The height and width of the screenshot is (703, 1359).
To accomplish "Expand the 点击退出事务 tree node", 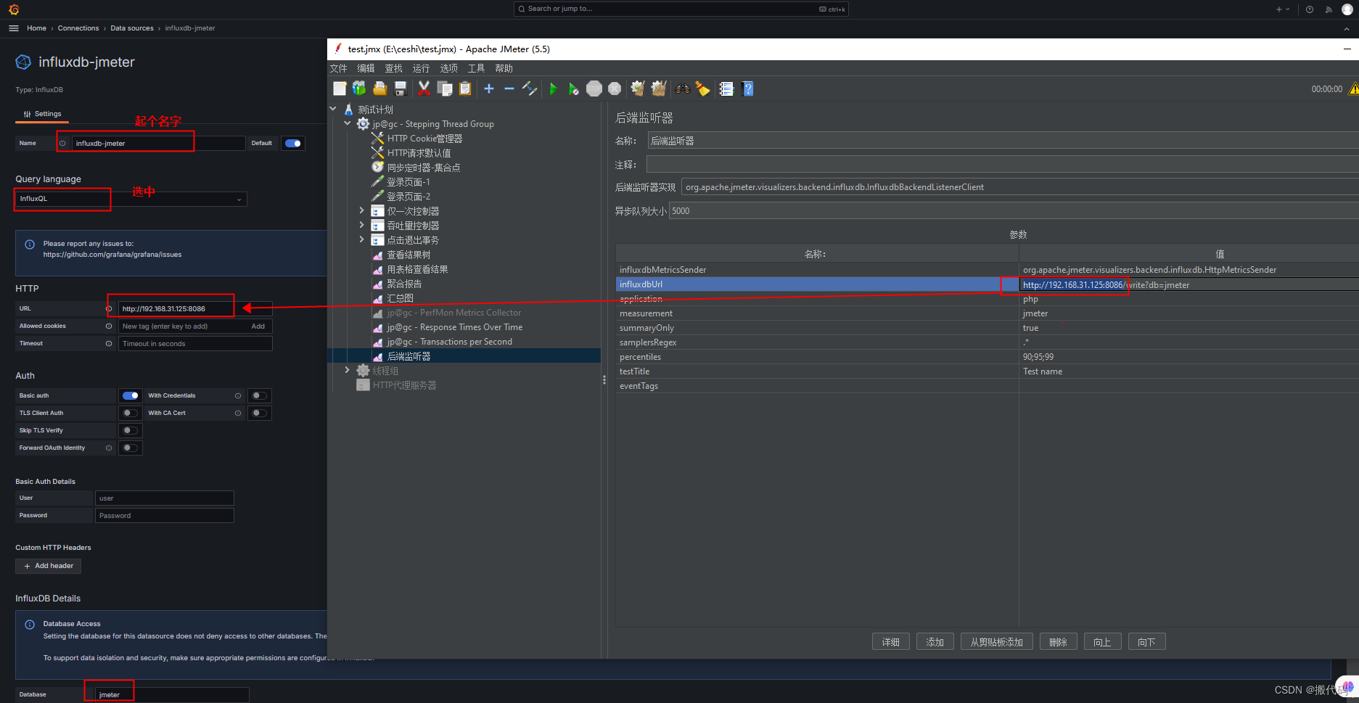I will [x=361, y=239].
